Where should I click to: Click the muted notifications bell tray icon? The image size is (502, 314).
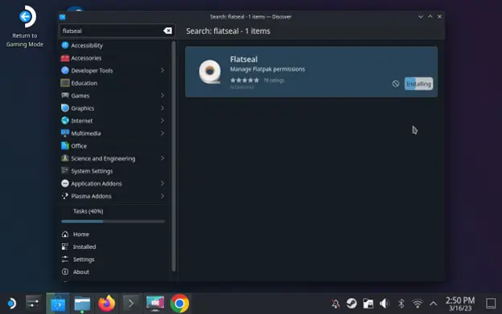pyautogui.click(x=335, y=304)
